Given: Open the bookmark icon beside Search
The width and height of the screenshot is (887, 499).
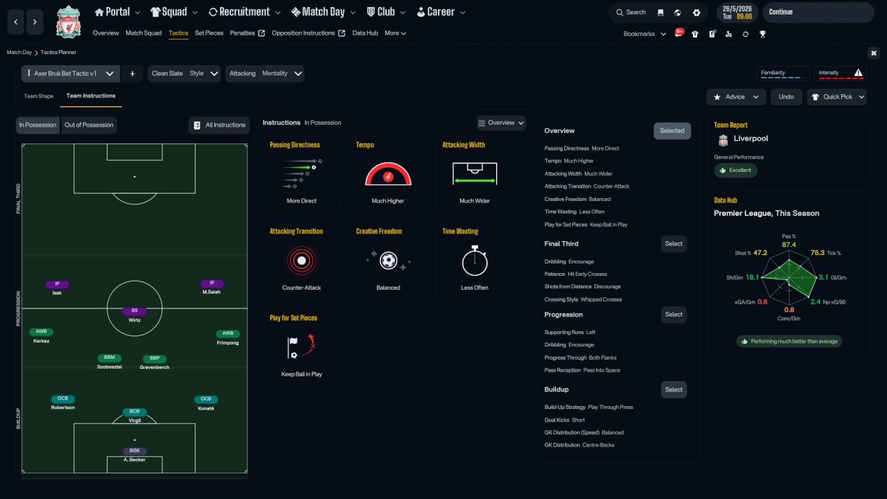Looking at the screenshot, I should click(660, 12).
